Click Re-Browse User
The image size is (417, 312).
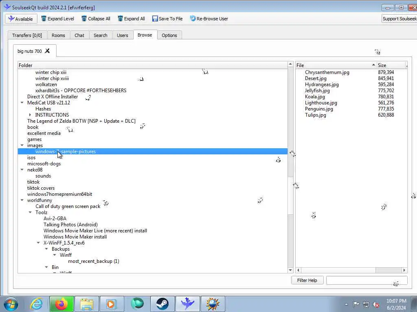pos(209,19)
